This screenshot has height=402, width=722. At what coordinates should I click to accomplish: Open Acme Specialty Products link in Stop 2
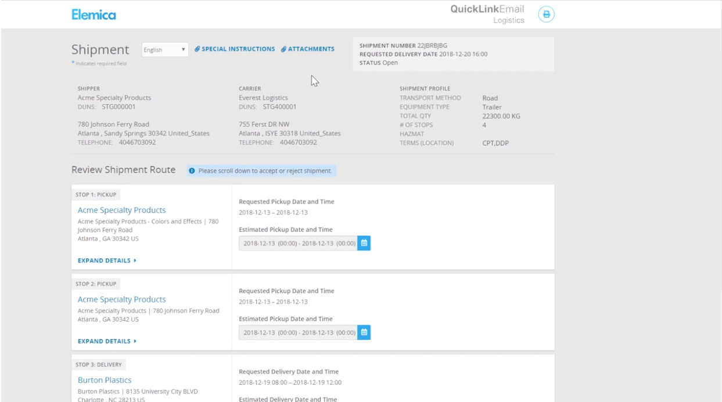click(x=122, y=299)
